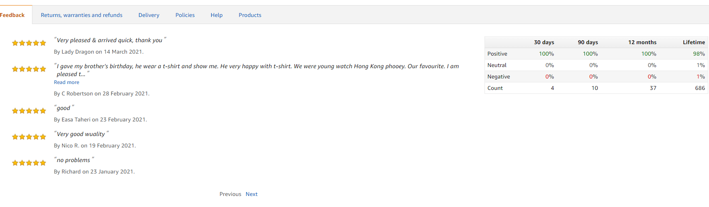The image size is (709, 207).
Task: Click the Previous pagination link
Action: point(230,194)
